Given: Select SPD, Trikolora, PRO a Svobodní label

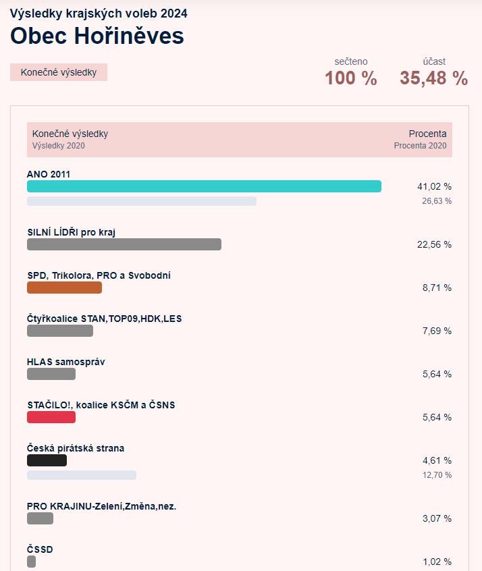Looking at the screenshot, I should coord(99,275).
